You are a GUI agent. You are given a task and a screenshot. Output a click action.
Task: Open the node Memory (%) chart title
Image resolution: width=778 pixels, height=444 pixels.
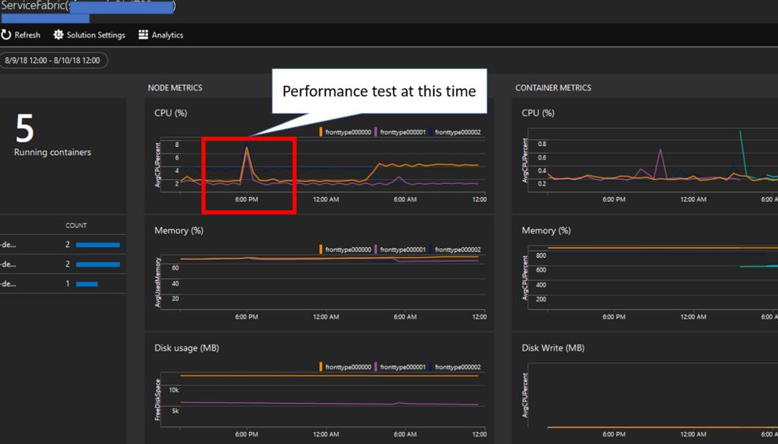coord(179,230)
